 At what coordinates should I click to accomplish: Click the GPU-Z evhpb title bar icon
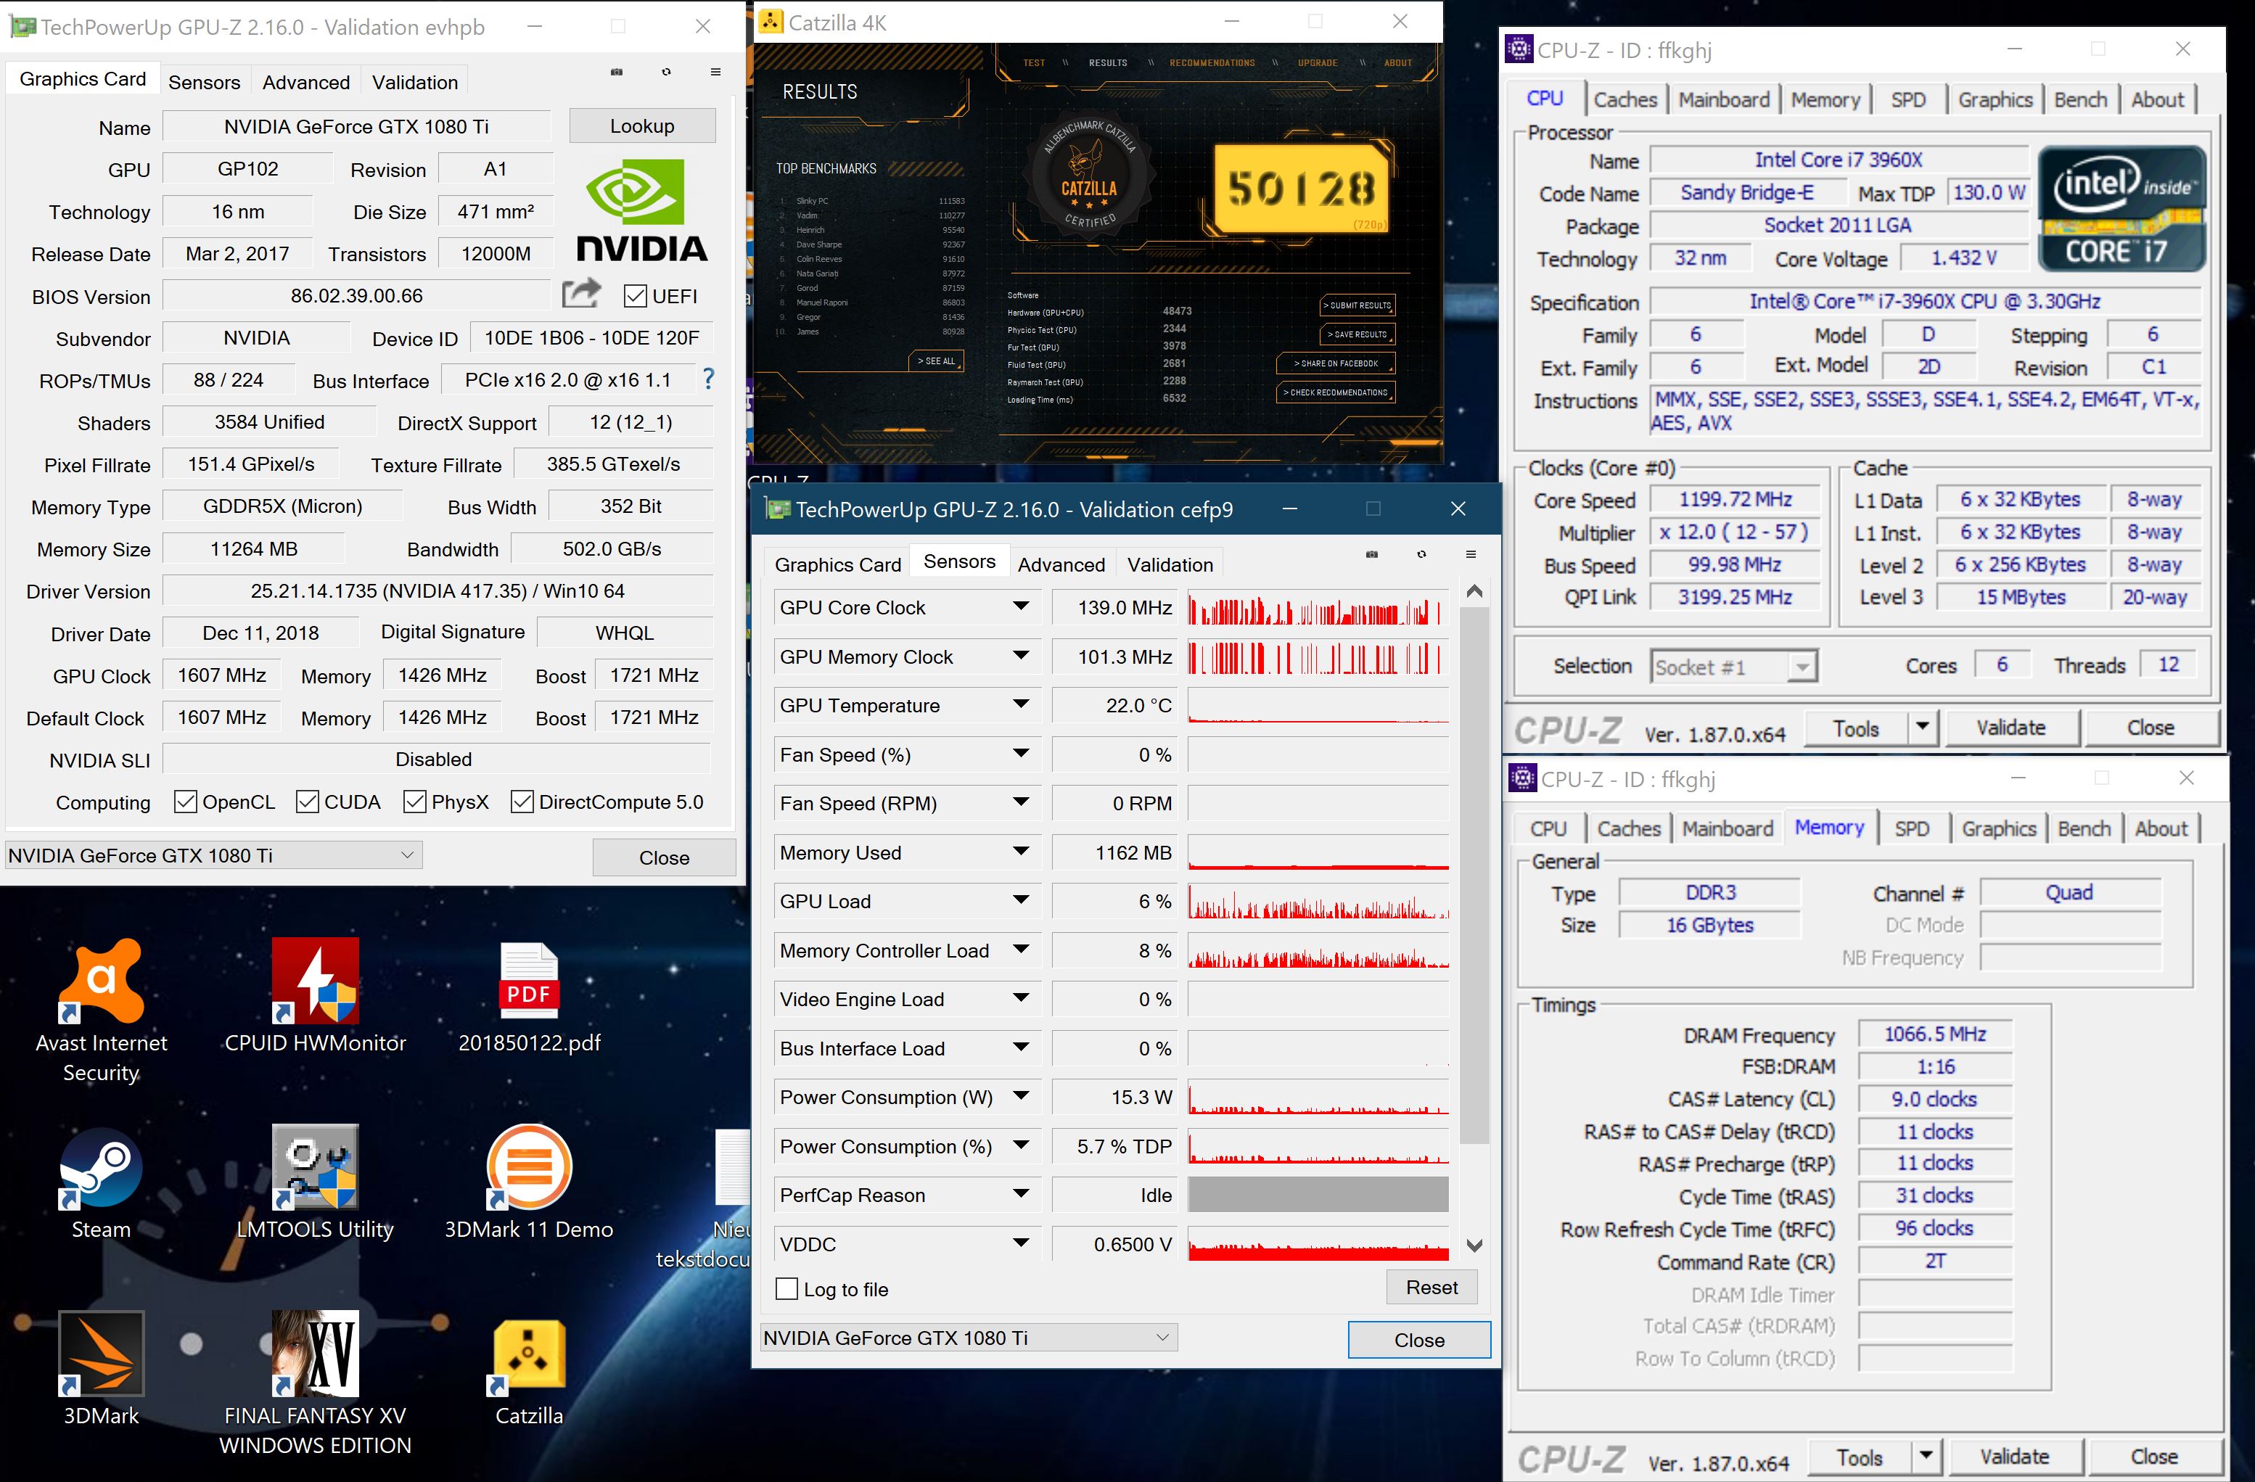click(22, 27)
